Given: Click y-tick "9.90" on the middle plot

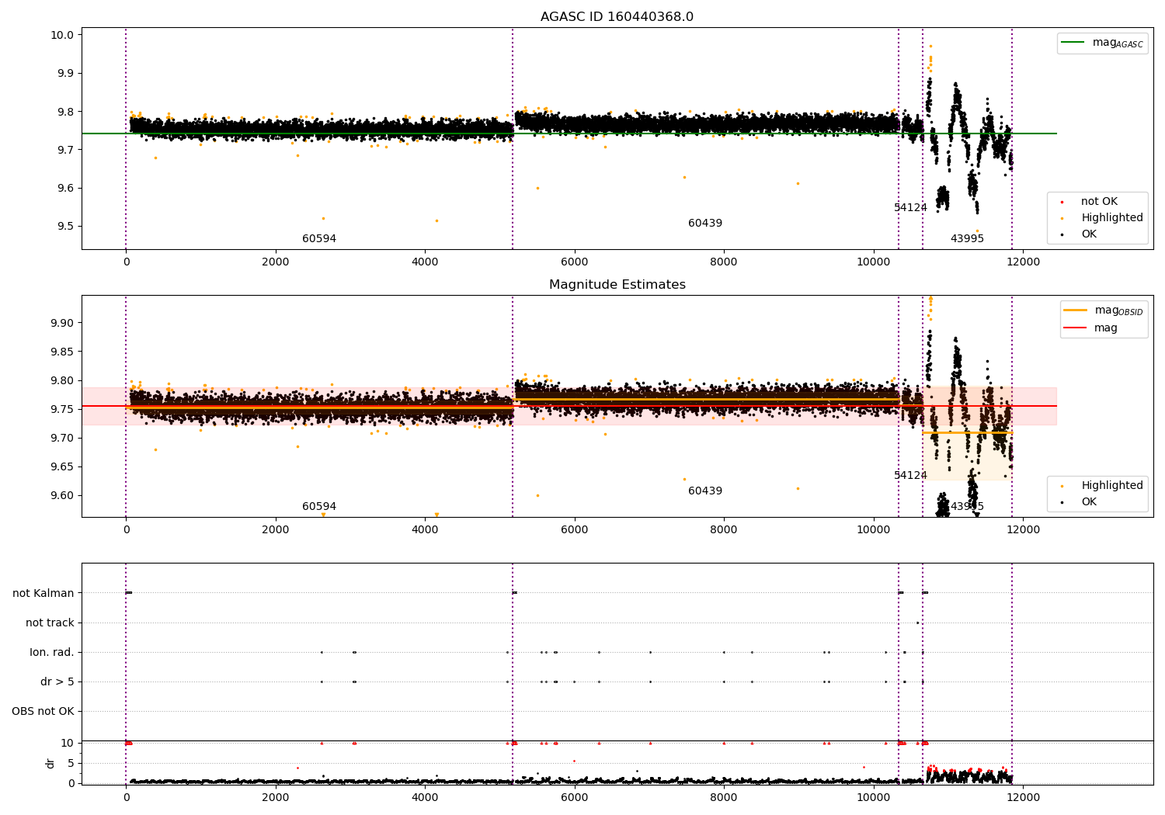Looking at the screenshot, I should [63, 323].
